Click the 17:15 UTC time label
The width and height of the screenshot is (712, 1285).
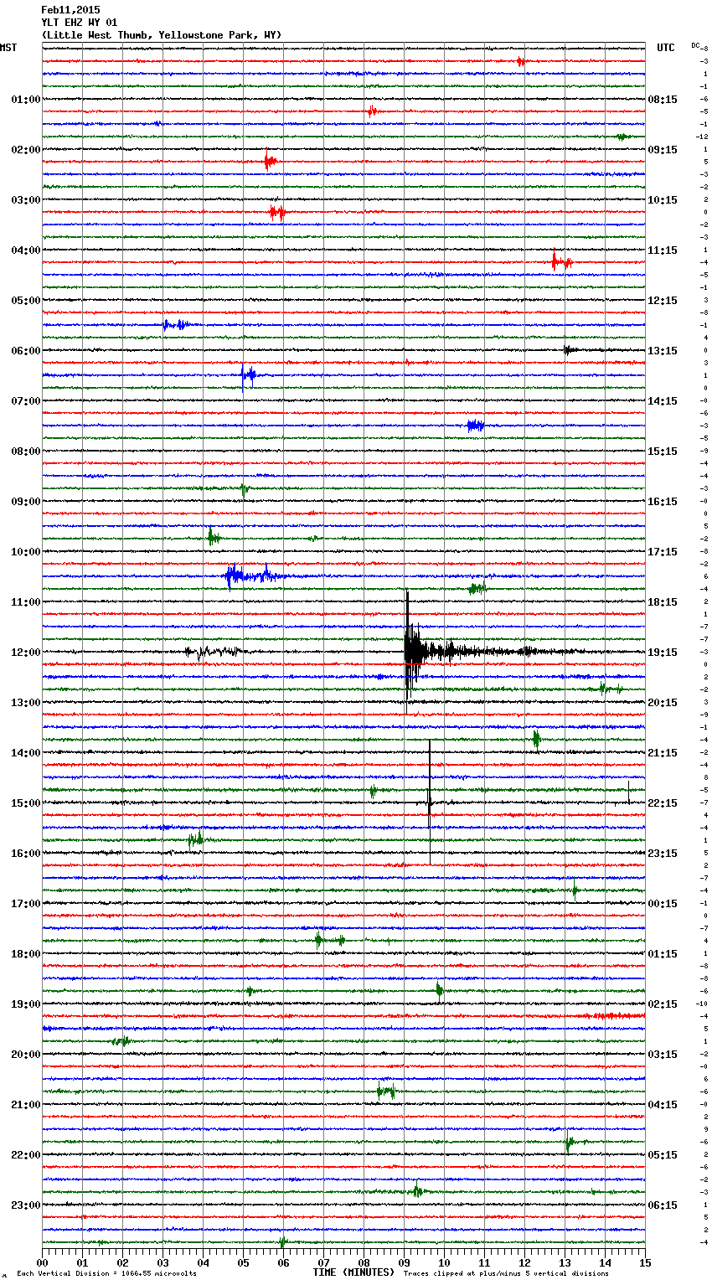663,552
